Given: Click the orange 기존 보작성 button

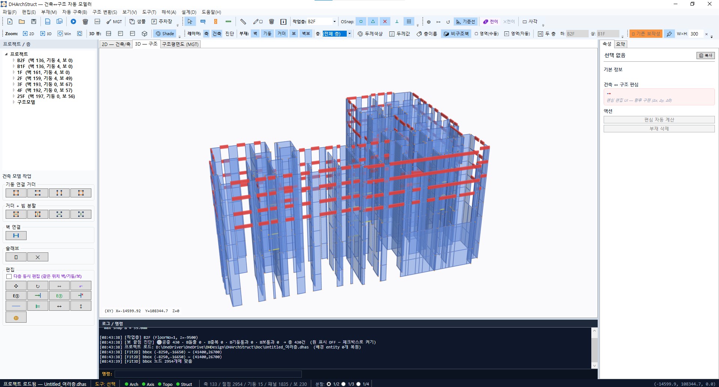Looking at the screenshot, I should click(x=646, y=34).
